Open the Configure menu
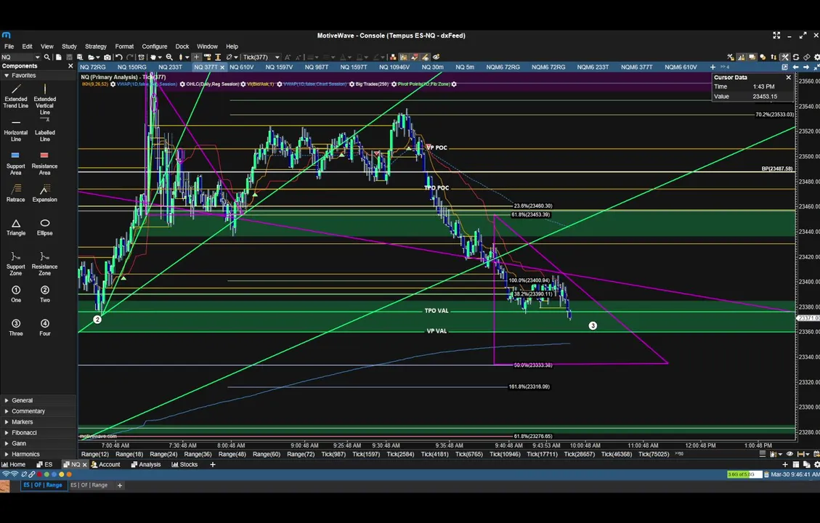Image resolution: width=820 pixels, height=523 pixels. pyautogui.click(x=154, y=46)
